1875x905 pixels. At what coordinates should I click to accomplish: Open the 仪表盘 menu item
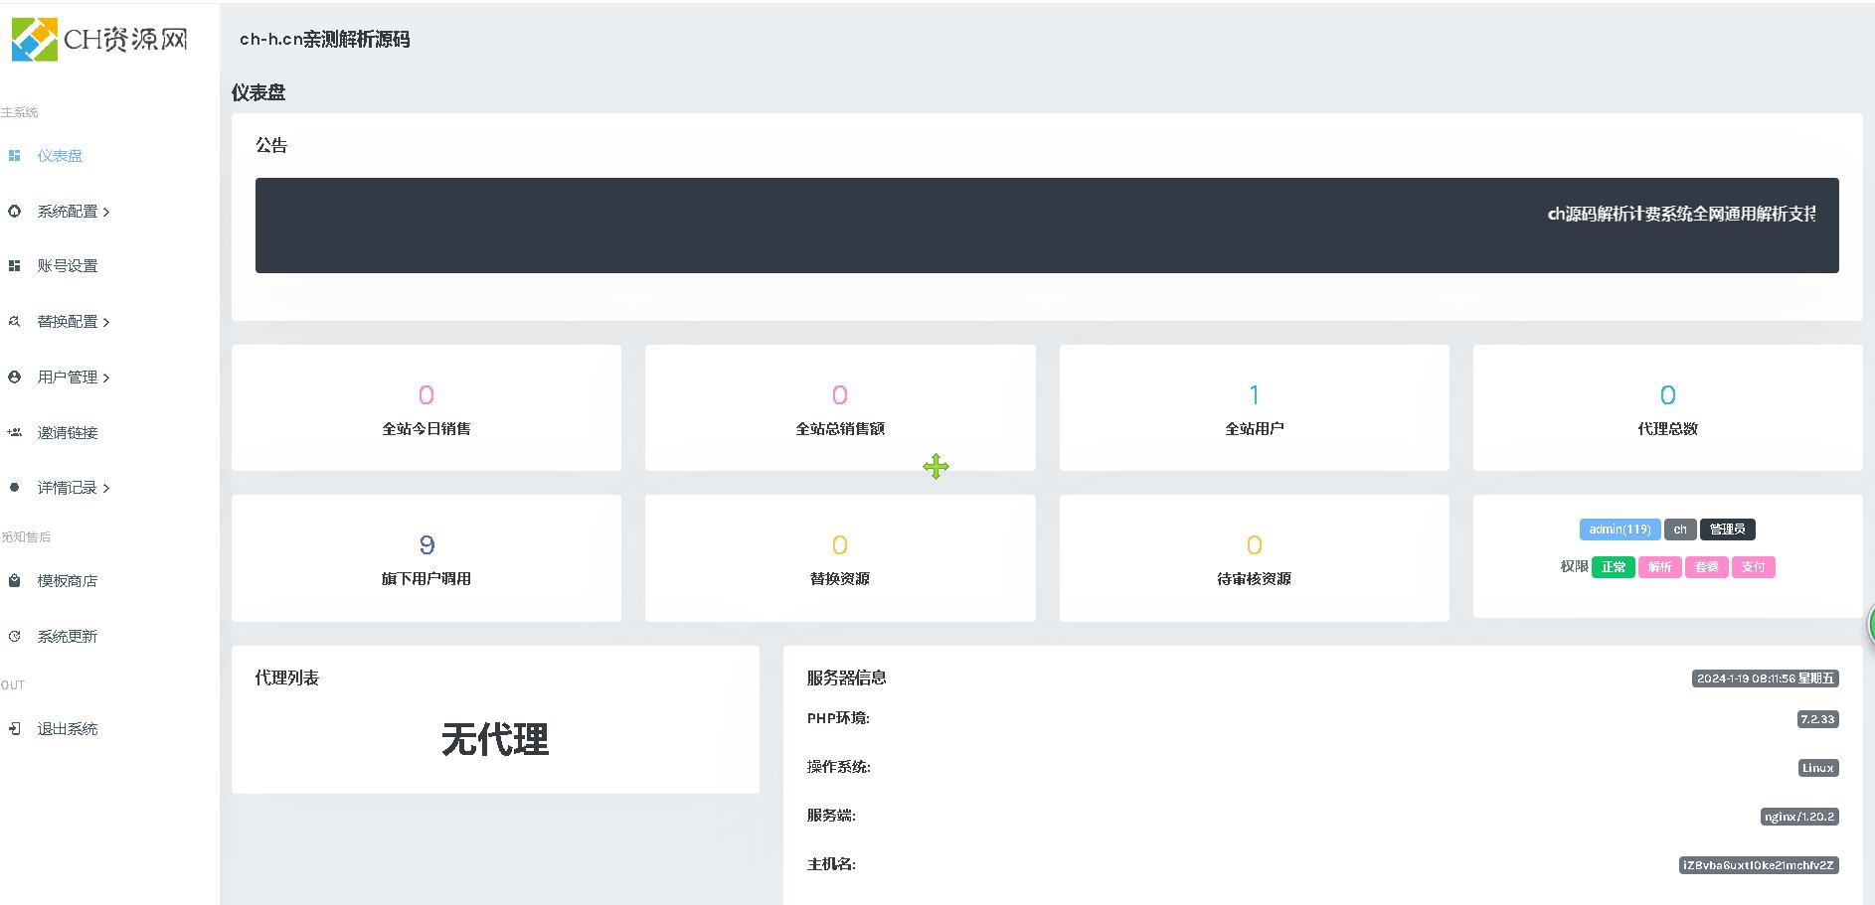(60, 156)
